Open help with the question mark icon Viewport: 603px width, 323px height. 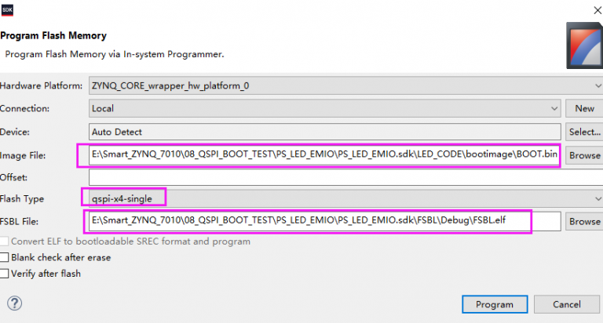point(13,303)
